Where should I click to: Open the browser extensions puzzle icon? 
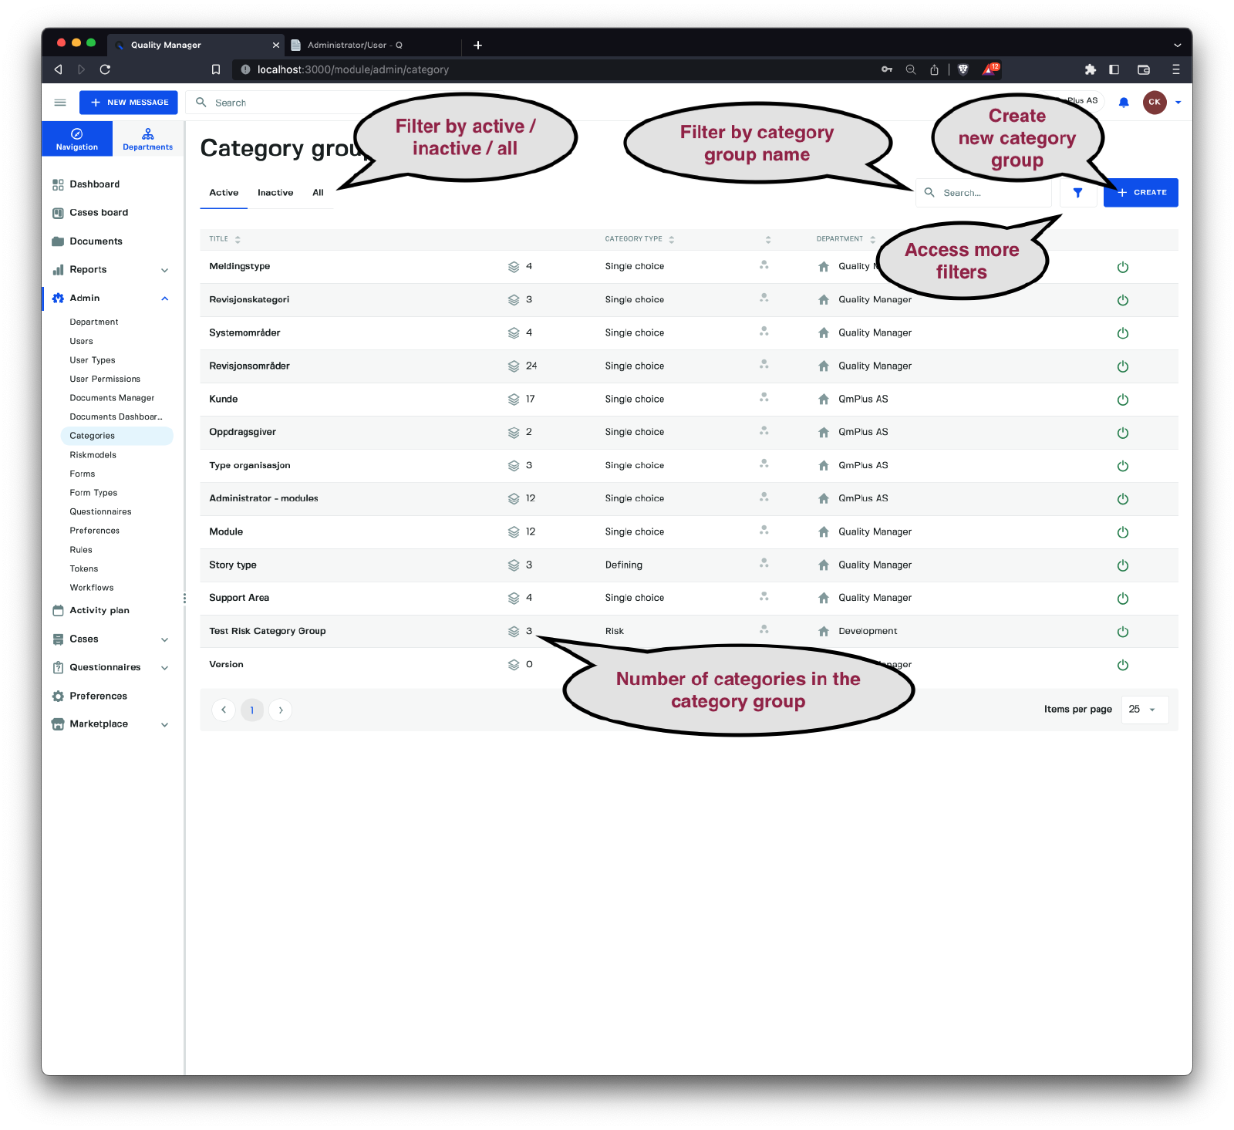1090,69
